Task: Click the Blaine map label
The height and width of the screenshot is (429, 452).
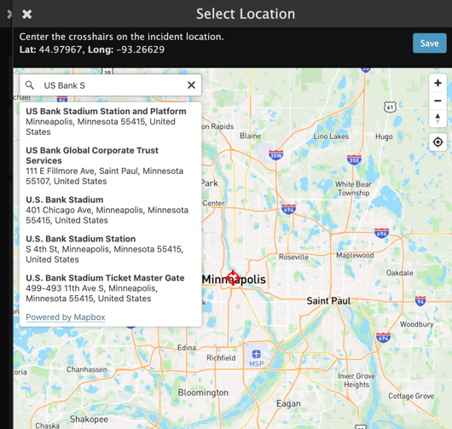Action: click(251, 136)
